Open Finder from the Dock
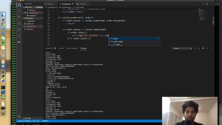The image size is (222, 125). click(3, 15)
